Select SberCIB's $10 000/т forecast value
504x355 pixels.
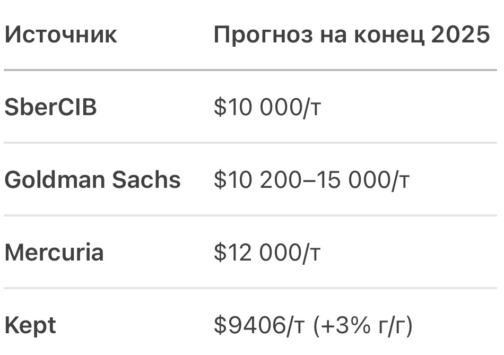point(267,108)
